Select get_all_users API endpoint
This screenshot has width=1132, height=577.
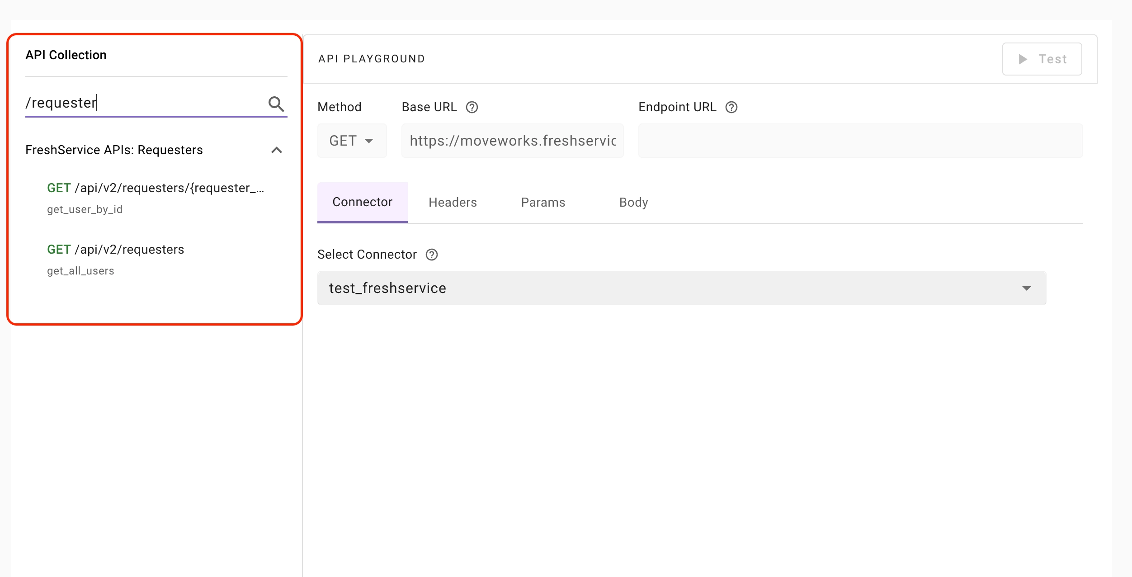80,270
